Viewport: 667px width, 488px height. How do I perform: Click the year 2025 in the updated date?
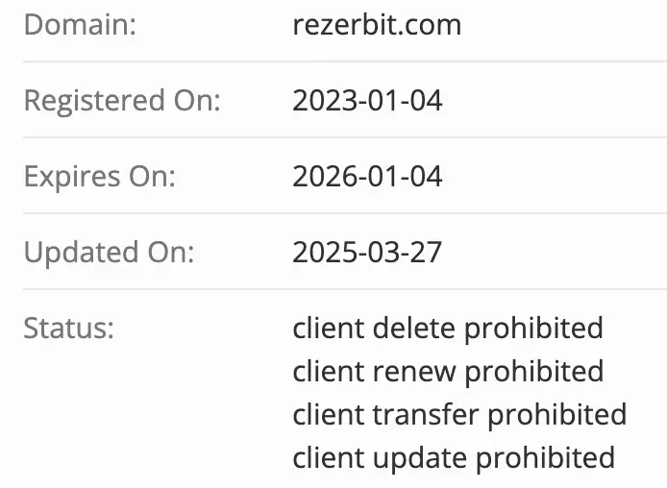[x=319, y=253]
